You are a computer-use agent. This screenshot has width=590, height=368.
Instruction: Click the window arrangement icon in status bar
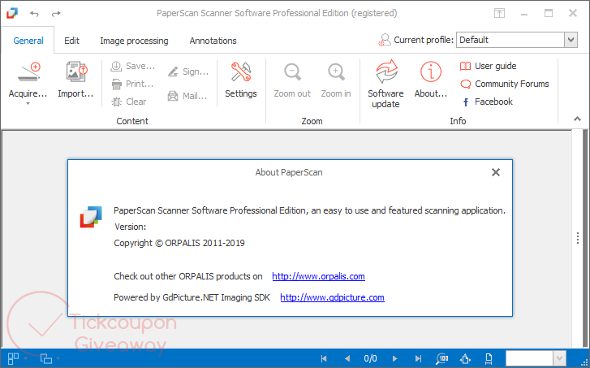coord(46,358)
